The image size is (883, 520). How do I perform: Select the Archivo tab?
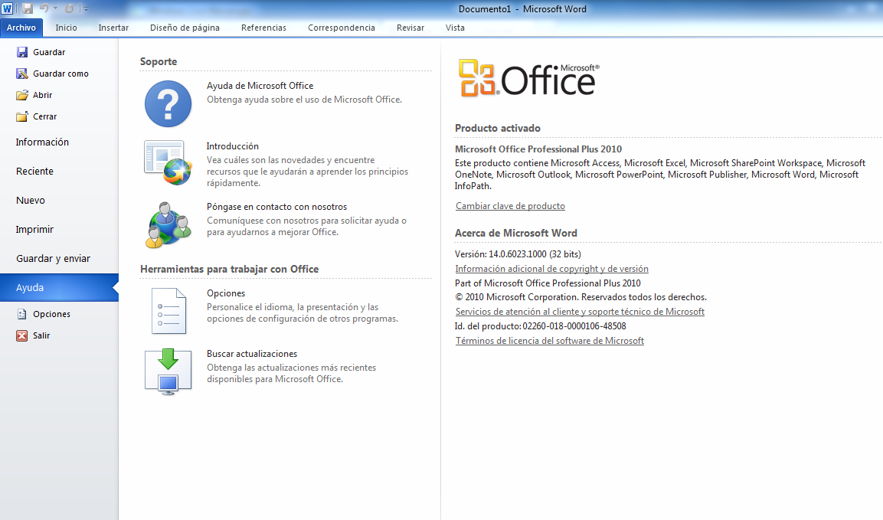pyautogui.click(x=21, y=28)
